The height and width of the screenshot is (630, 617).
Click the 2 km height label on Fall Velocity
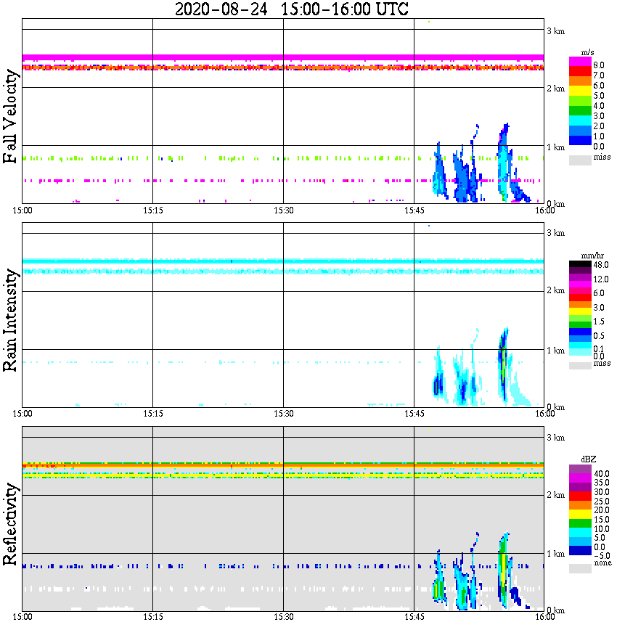[556, 89]
